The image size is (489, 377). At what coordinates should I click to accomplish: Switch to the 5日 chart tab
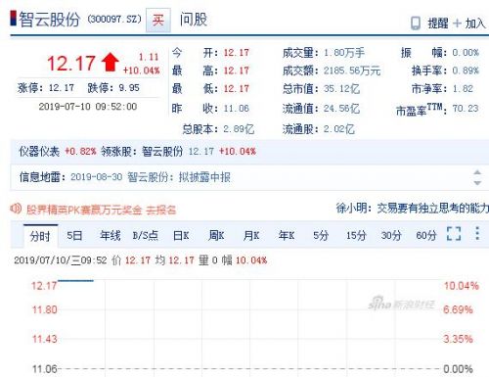click(x=74, y=235)
